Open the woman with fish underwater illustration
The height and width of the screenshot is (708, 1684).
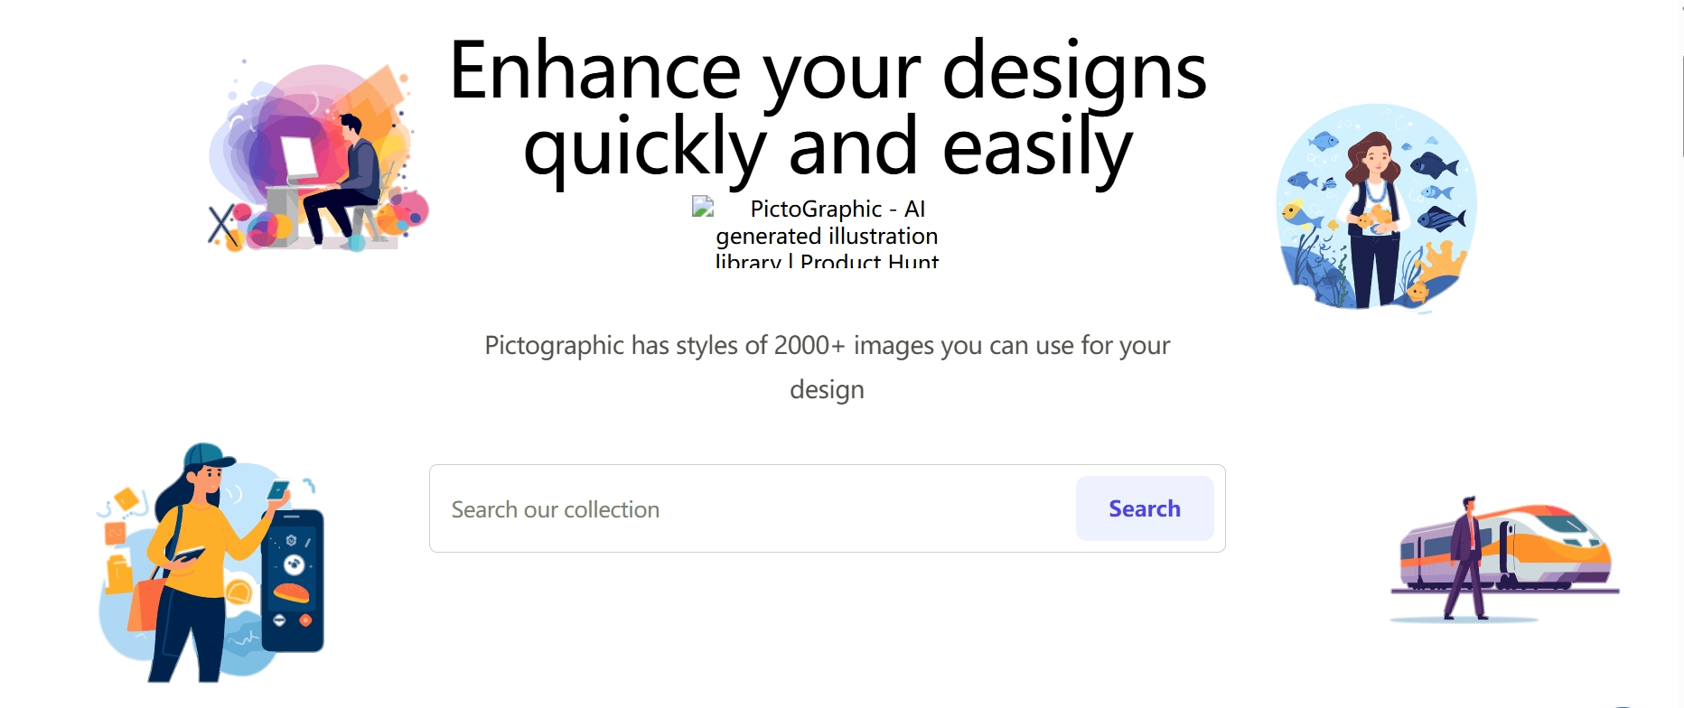coord(1376,208)
